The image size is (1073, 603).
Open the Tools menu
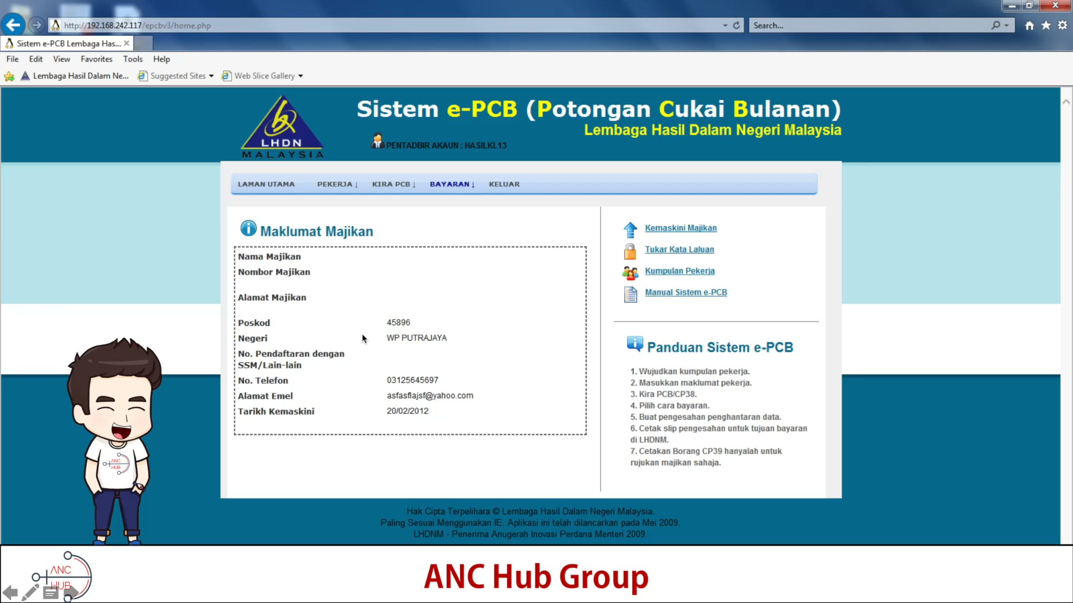tap(132, 59)
